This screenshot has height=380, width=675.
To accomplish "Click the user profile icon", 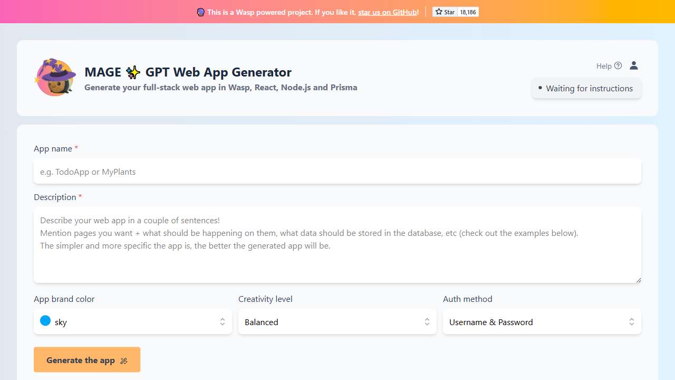I will 634,65.
